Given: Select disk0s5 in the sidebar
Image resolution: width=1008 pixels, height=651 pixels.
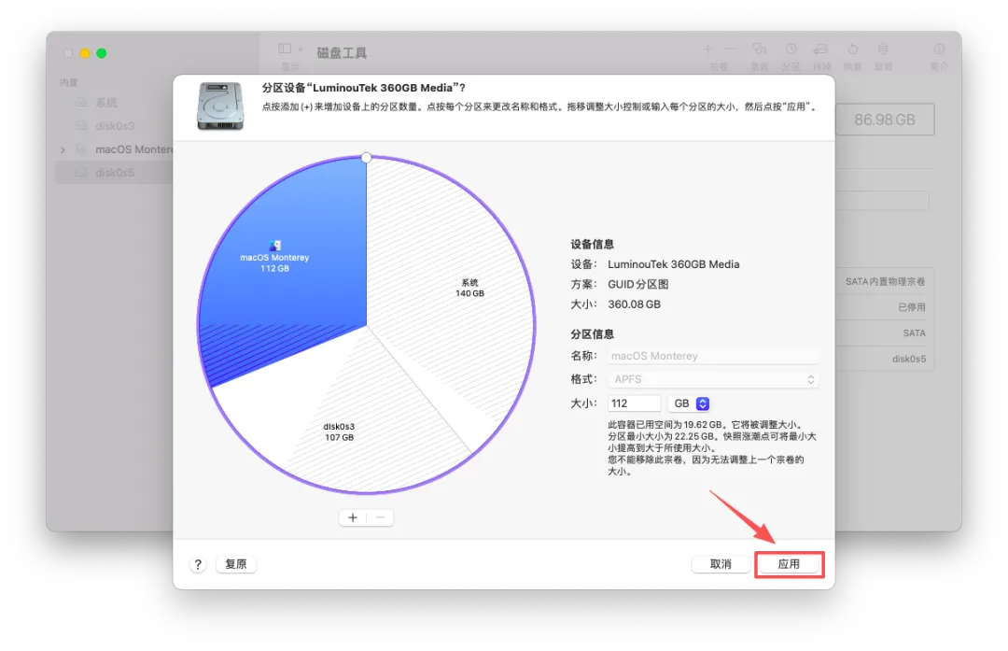Looking at the screenshot, I should tap(115, 173).
